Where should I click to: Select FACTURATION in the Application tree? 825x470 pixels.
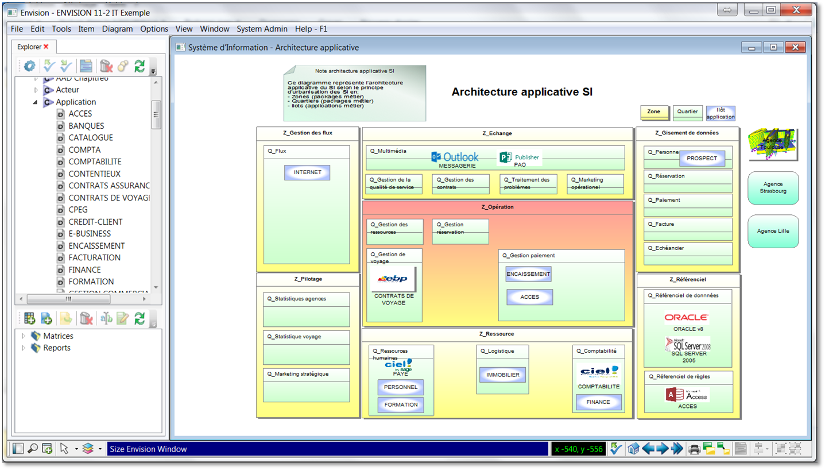[x=94, y=257]
